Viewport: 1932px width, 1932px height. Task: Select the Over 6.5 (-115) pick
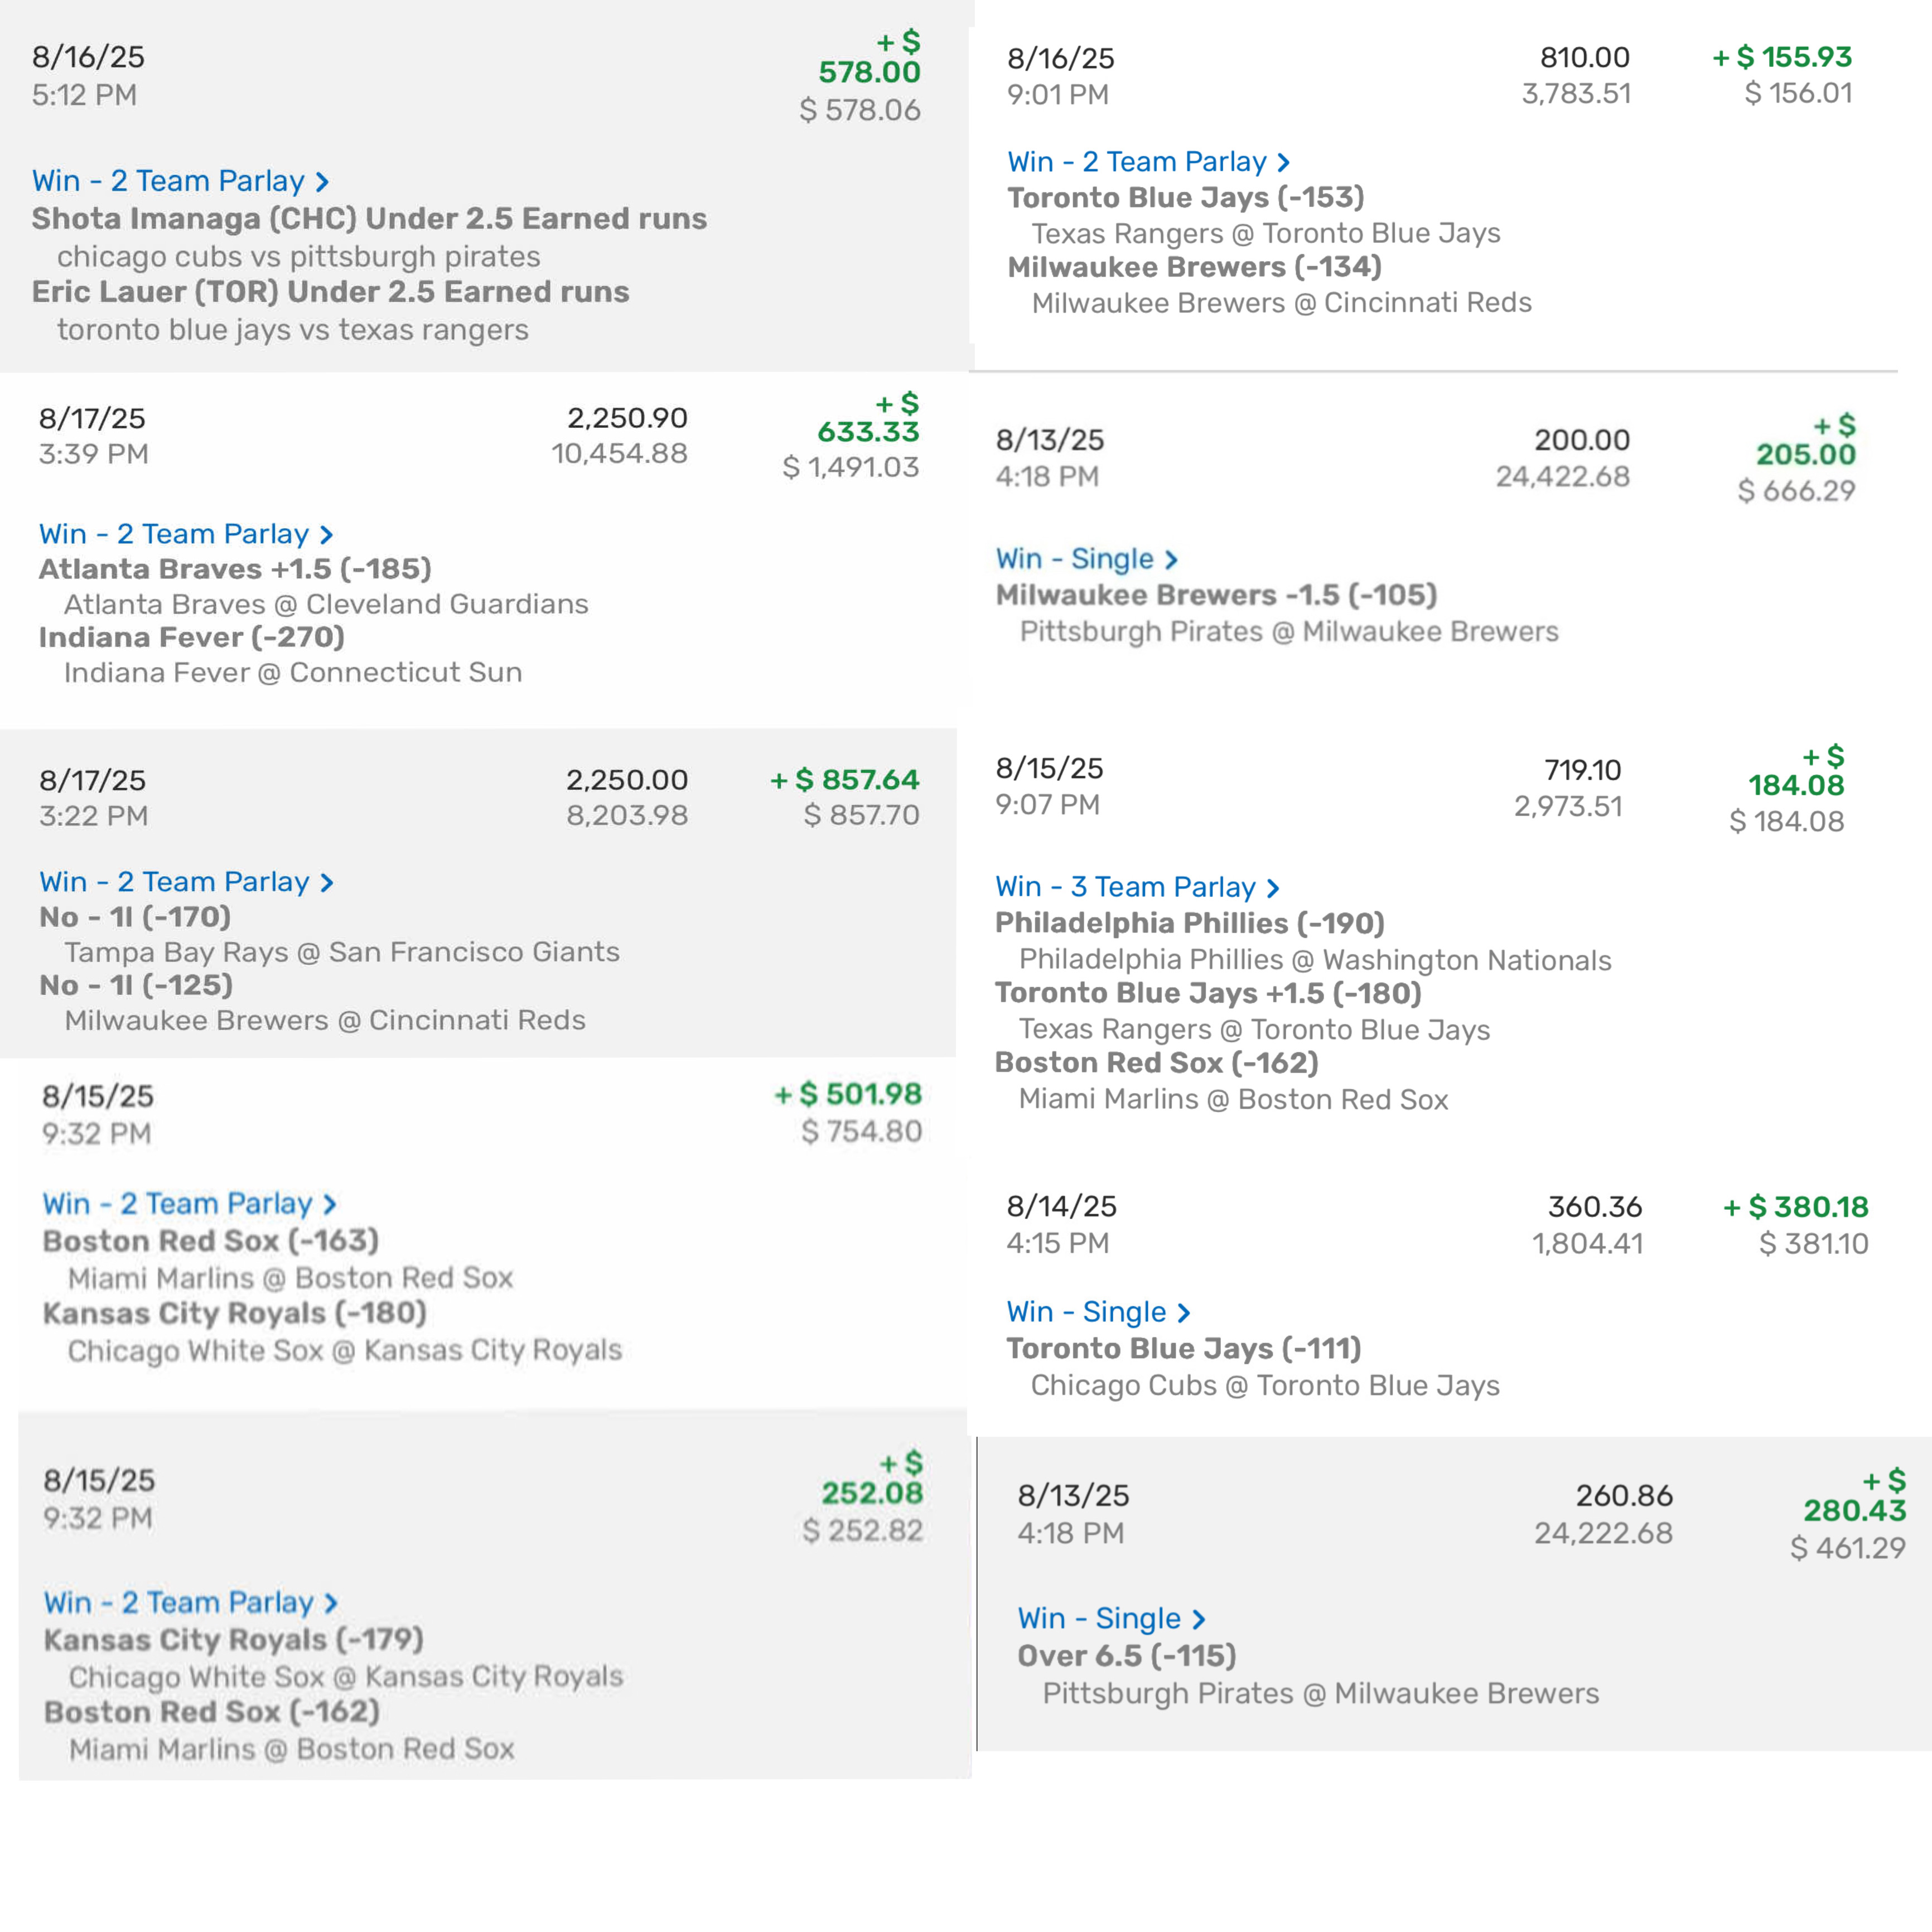pyautogui.click(x=1127, y=1656)
